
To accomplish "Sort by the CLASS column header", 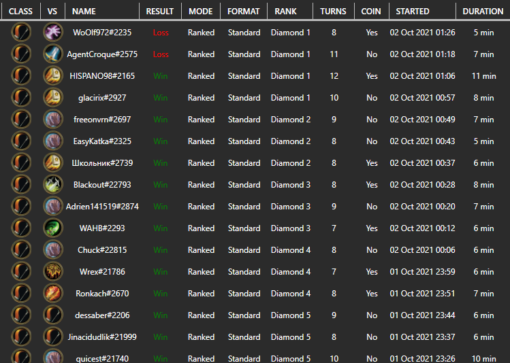I will coord(20,12).
